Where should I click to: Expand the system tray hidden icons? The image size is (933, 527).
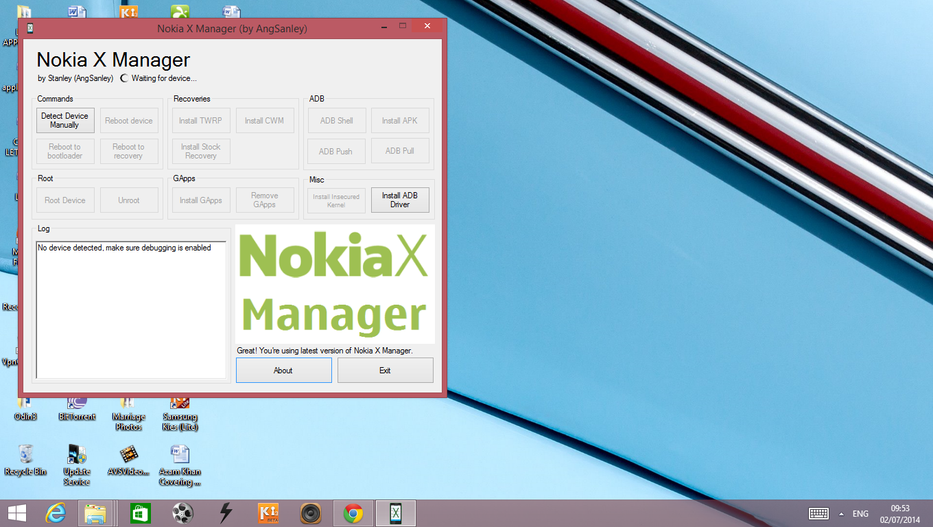click(x=840, y=513)
